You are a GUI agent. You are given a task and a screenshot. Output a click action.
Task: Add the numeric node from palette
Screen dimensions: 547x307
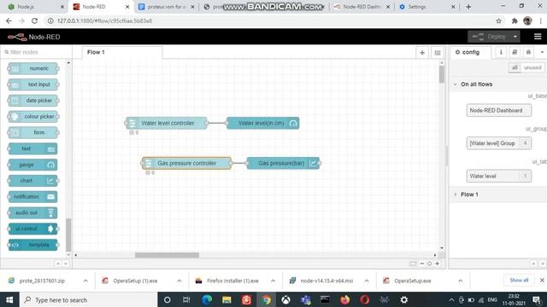click(33, 68)
